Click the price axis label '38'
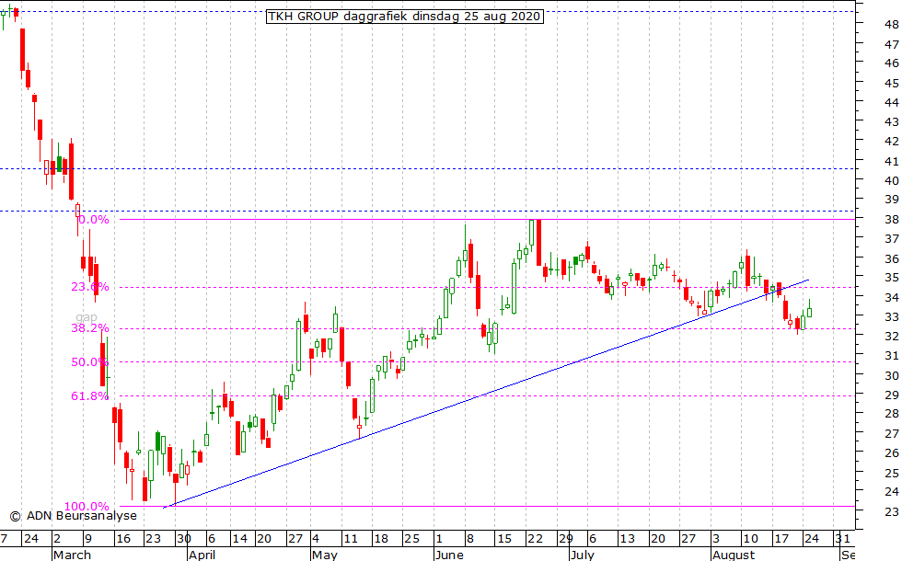 pos(892,220)
